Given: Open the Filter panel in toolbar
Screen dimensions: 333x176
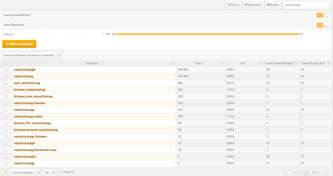Looking at the screenshot, I should tap(233, 5).
